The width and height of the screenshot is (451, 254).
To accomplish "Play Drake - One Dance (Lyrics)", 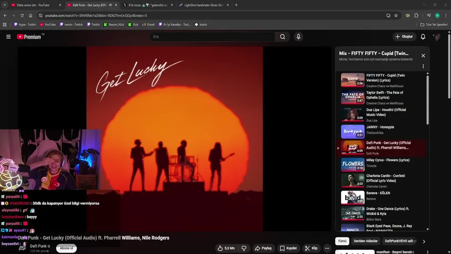I will point(382,213).
